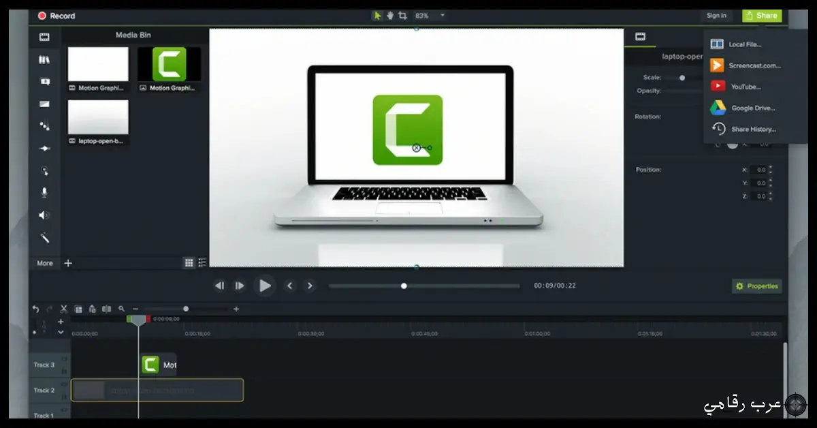Click the Split clip icon in timeline toolbar
The width and height of the screenshot is (817, 428).
(106, 309)
